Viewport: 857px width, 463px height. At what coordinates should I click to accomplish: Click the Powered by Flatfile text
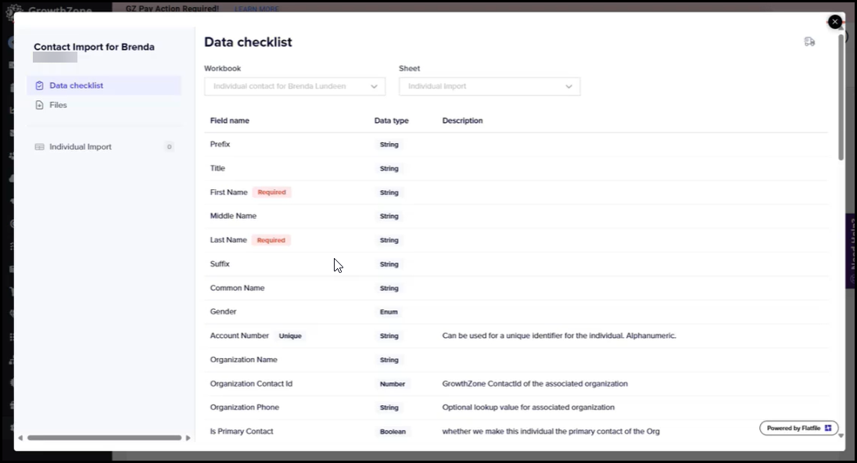pos(794,429)
